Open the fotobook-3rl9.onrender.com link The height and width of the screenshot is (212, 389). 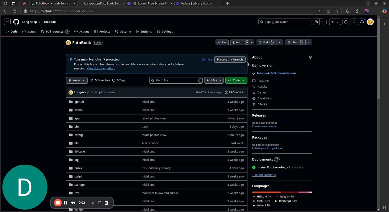point(276,73)
